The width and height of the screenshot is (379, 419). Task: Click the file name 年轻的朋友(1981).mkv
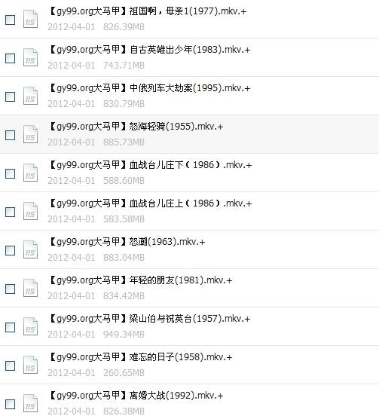pyautogui.click(x=141, y=280)
